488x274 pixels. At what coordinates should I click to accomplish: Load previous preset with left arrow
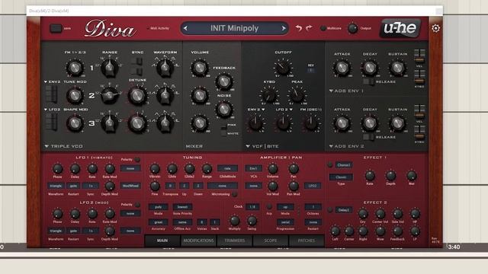(186, 28)
